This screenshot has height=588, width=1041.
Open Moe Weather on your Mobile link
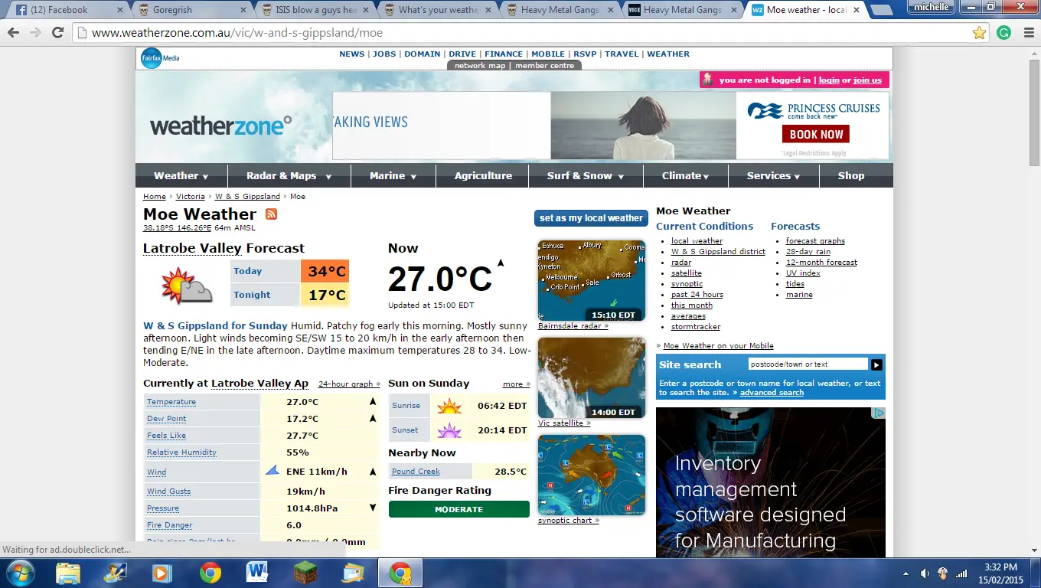718,346
